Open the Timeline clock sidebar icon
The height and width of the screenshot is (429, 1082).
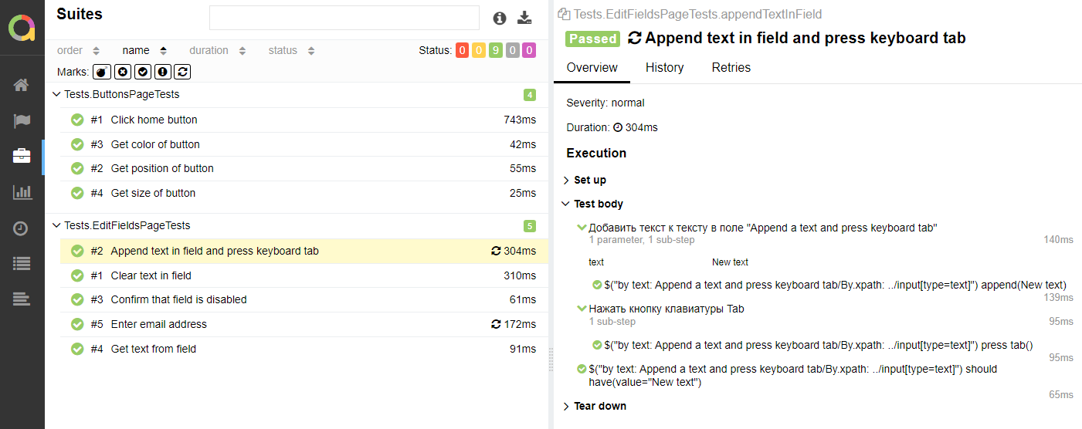[22, 228]
